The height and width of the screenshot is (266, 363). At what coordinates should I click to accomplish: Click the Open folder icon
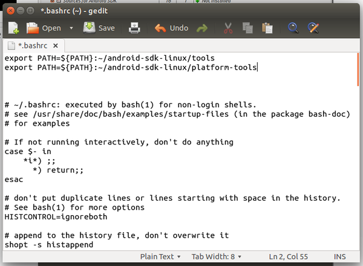tap(33, 28)
